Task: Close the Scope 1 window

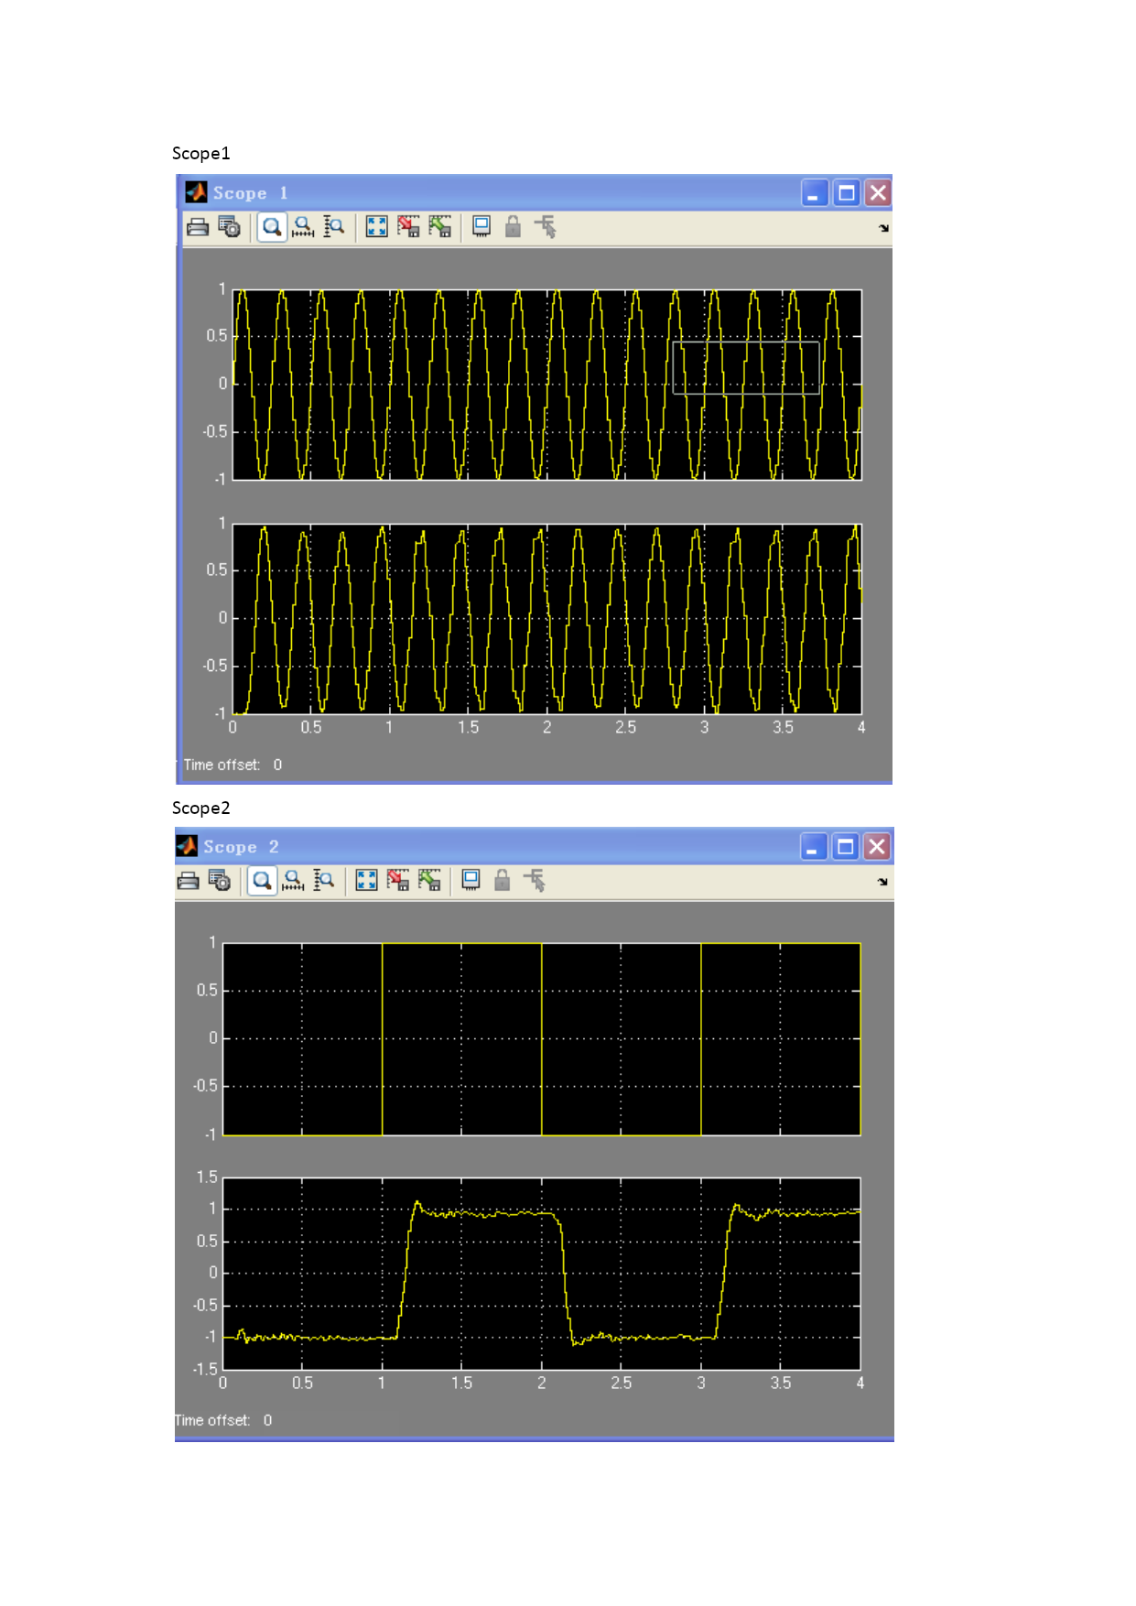Action: [878, 193]
